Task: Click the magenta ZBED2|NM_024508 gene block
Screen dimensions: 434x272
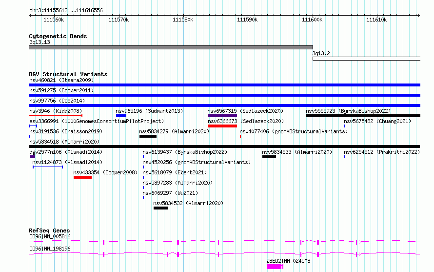Action: click(x=275, y=267)
